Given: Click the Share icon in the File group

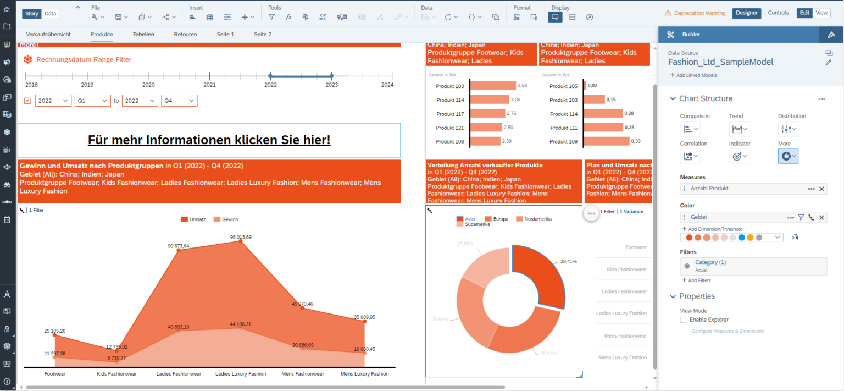Looking at the screenshot, I should pos(166,17).
